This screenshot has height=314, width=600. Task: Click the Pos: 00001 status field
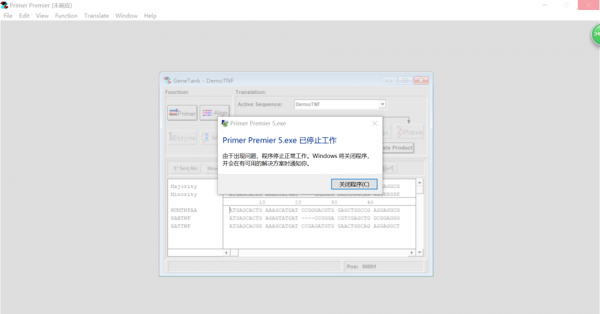pyautogui.click(x=384, y=267)
